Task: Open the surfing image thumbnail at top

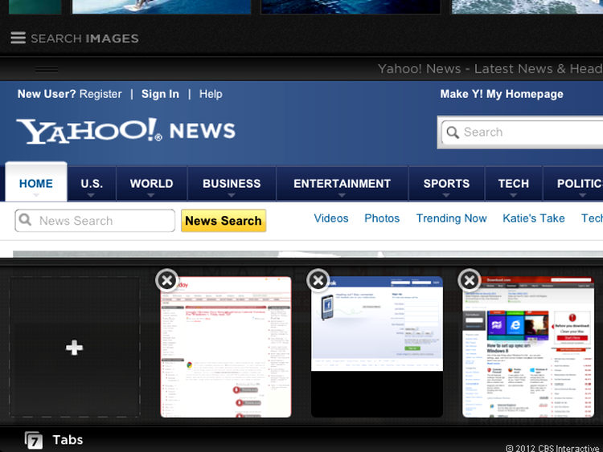Action: [162, 7]
